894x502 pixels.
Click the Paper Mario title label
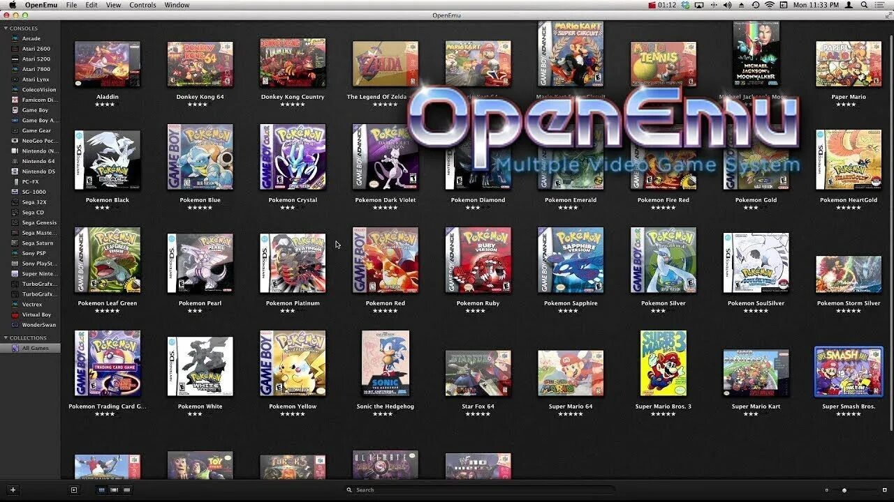point(849,97)
